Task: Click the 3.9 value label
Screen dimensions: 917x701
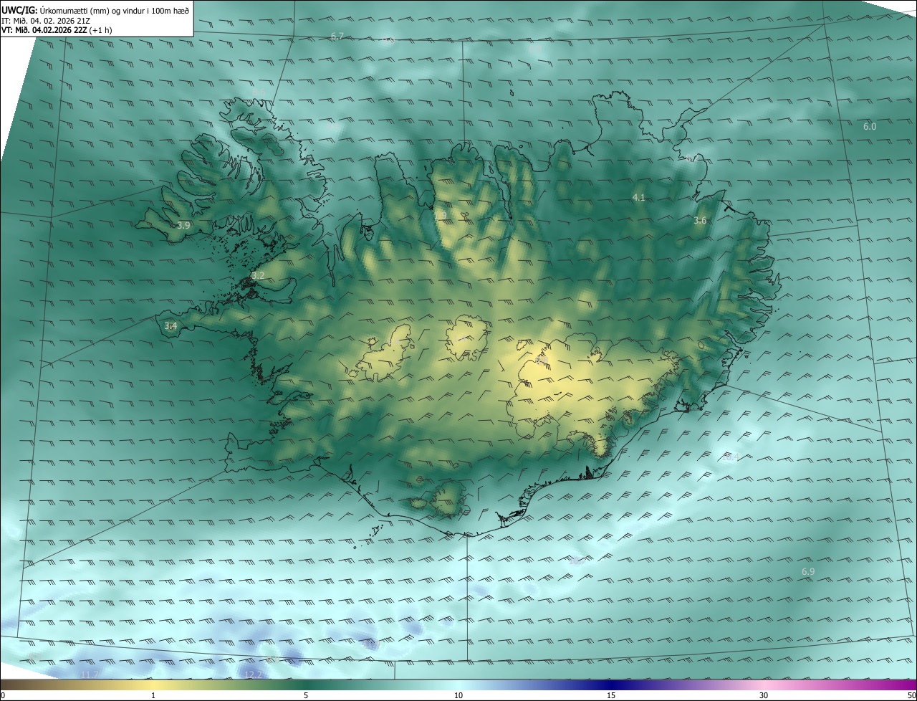Action: pyautogui.click(x=183, y=225)
